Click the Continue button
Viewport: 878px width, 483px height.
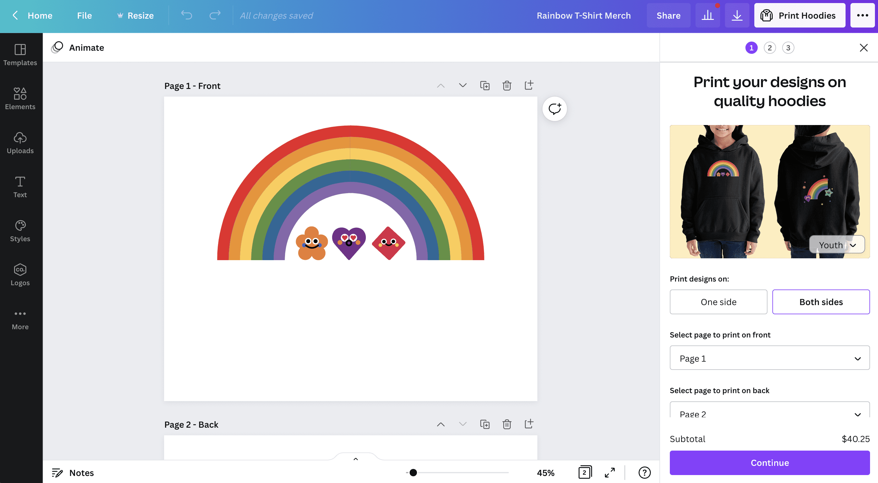pyautogui.click(x=769, y=463)
